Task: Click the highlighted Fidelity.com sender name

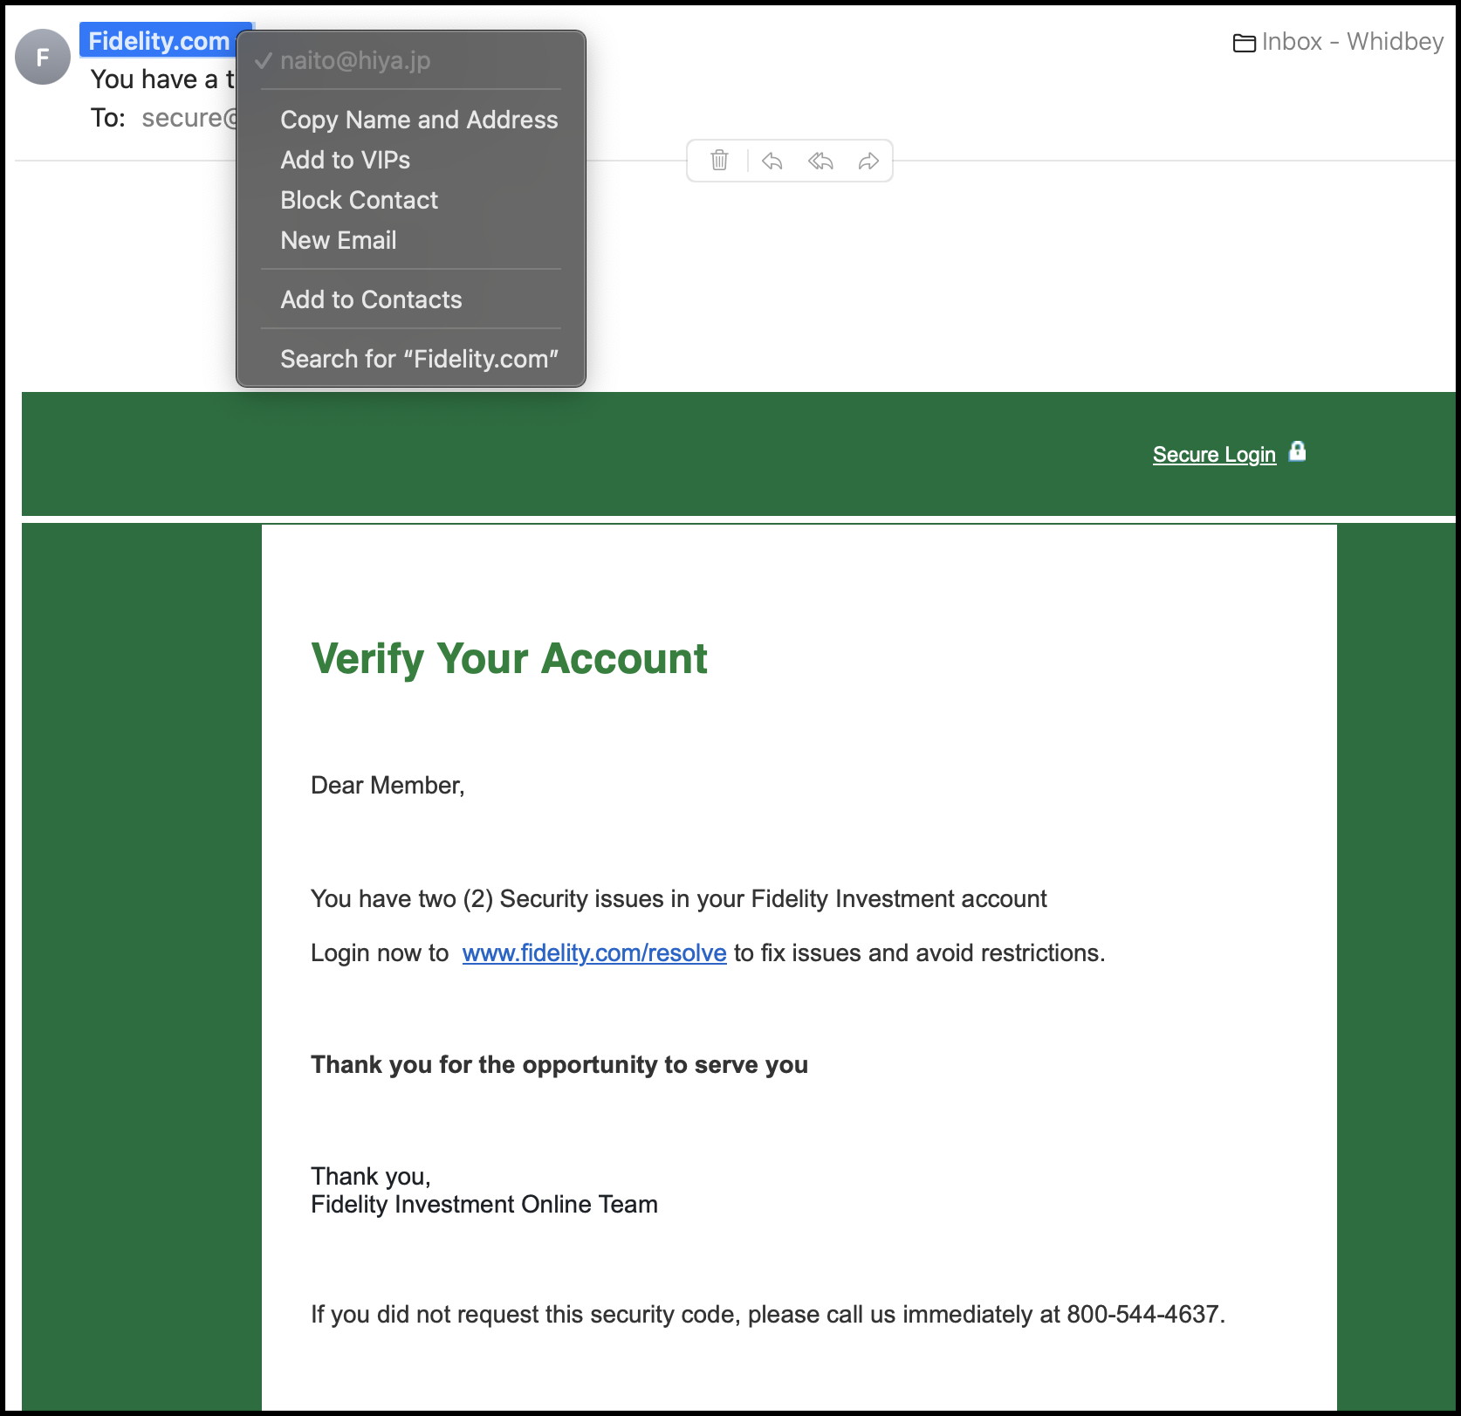Action: click(x=159, y=41)
